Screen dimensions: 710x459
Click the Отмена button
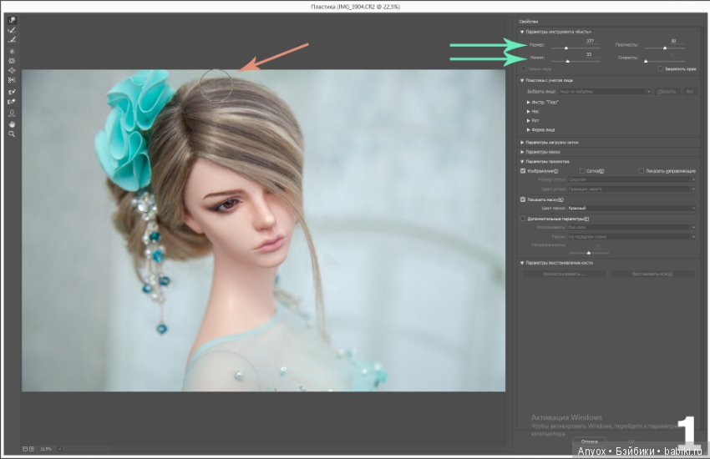point(589,441)
